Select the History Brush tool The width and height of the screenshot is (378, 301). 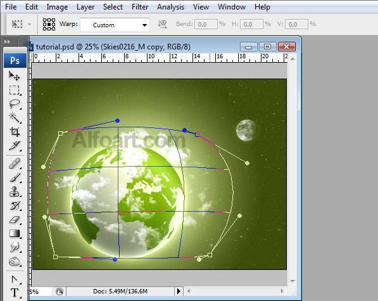pyautogui.click(x=14, y=206)
